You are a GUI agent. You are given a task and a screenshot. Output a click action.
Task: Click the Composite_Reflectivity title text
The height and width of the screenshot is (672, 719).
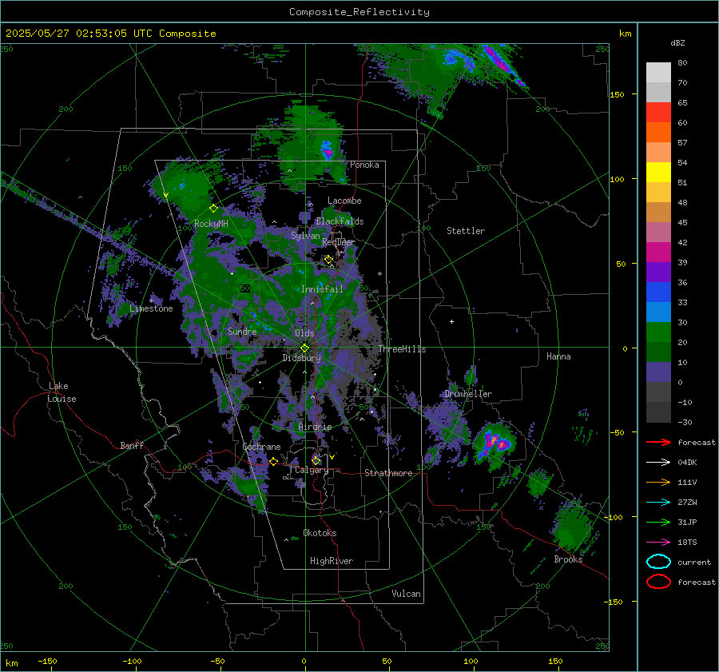[359, 12]
